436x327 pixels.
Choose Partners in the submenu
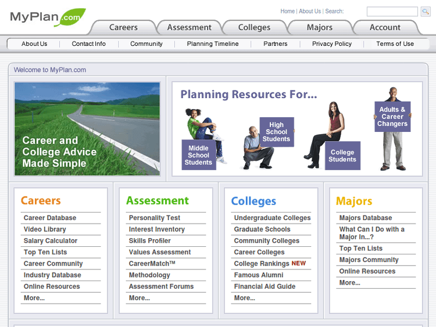click(x=276, y=44)
